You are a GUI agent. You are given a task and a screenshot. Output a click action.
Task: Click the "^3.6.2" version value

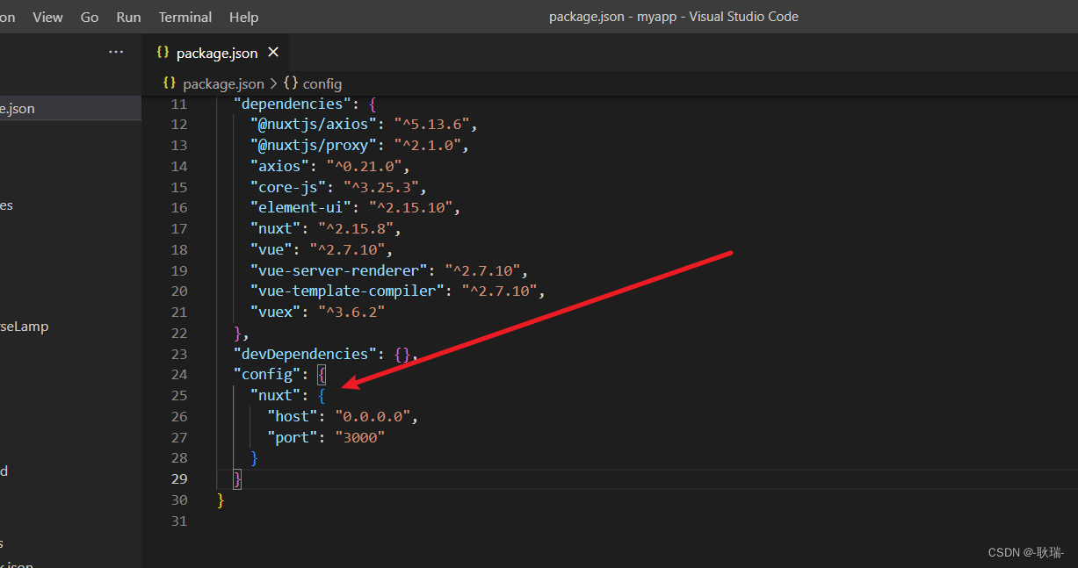(x=352, y=313)
